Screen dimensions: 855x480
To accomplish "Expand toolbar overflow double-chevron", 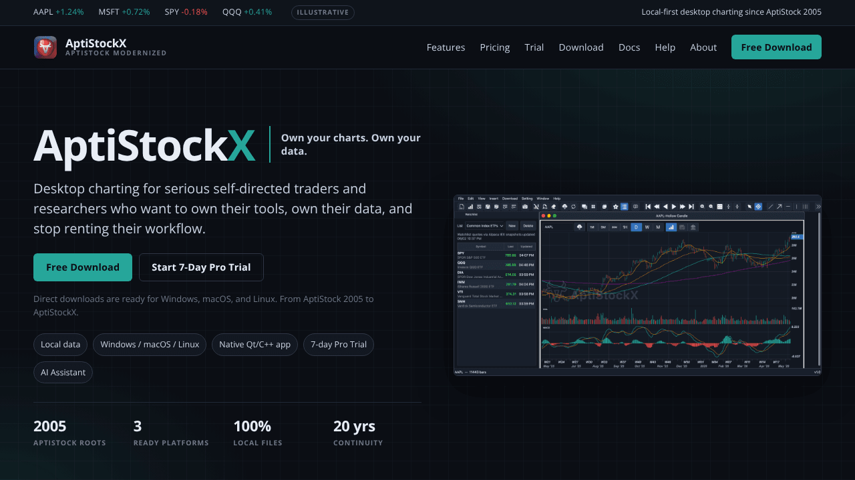I will coord(818,207).
